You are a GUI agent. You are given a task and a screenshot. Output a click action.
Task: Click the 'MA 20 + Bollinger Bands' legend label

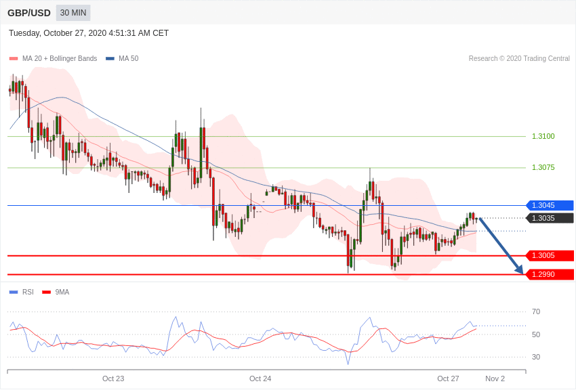60,58
